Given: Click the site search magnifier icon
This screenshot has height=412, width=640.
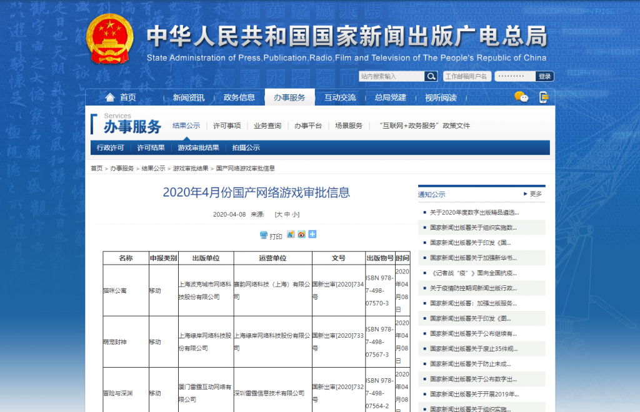Looking at the screenshot, I should tap(431, 76).
